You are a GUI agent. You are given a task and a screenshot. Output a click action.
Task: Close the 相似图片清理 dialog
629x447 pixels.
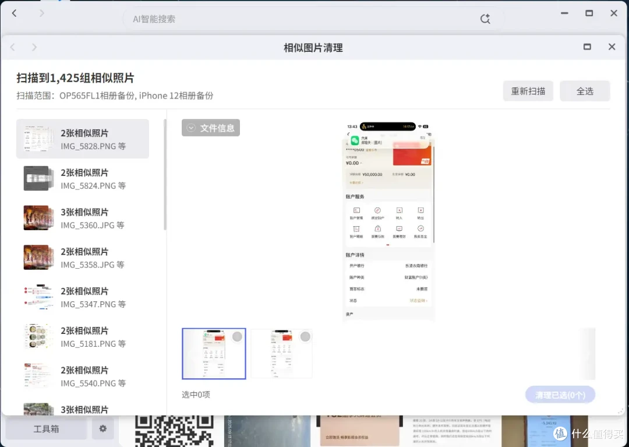pyautogui.click(x=612, y=47)
